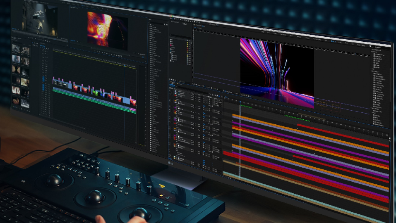Select the first thumbnail in Premiere project bin
This screenshot has height=223, width=396.
[x=16, y=49]
